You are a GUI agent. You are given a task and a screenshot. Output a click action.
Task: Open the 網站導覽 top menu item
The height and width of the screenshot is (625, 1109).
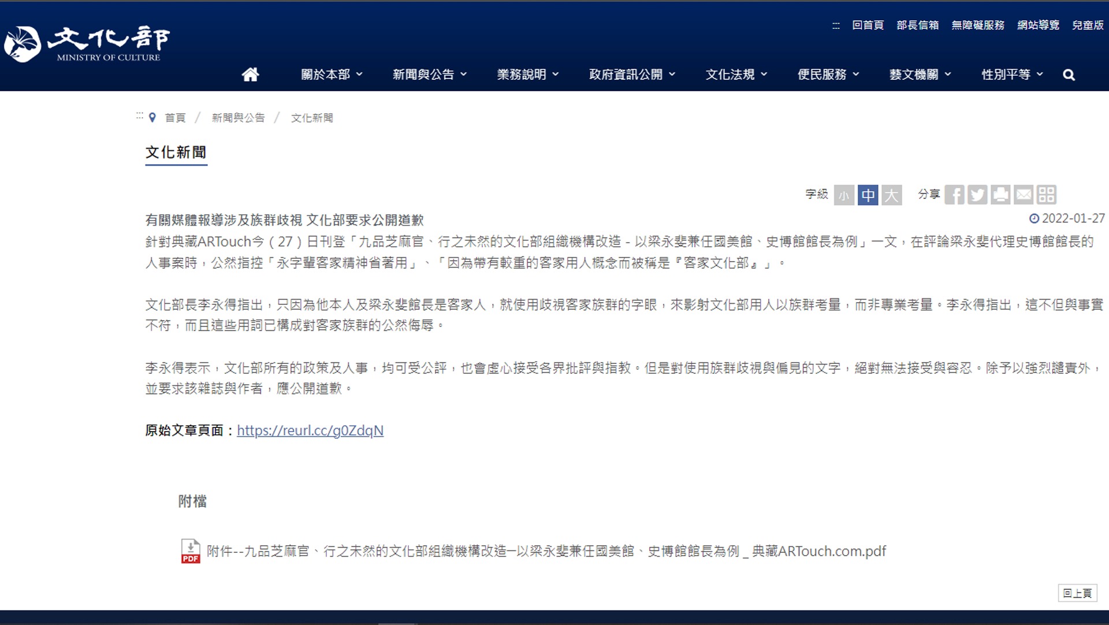(x=1038, y=25)
